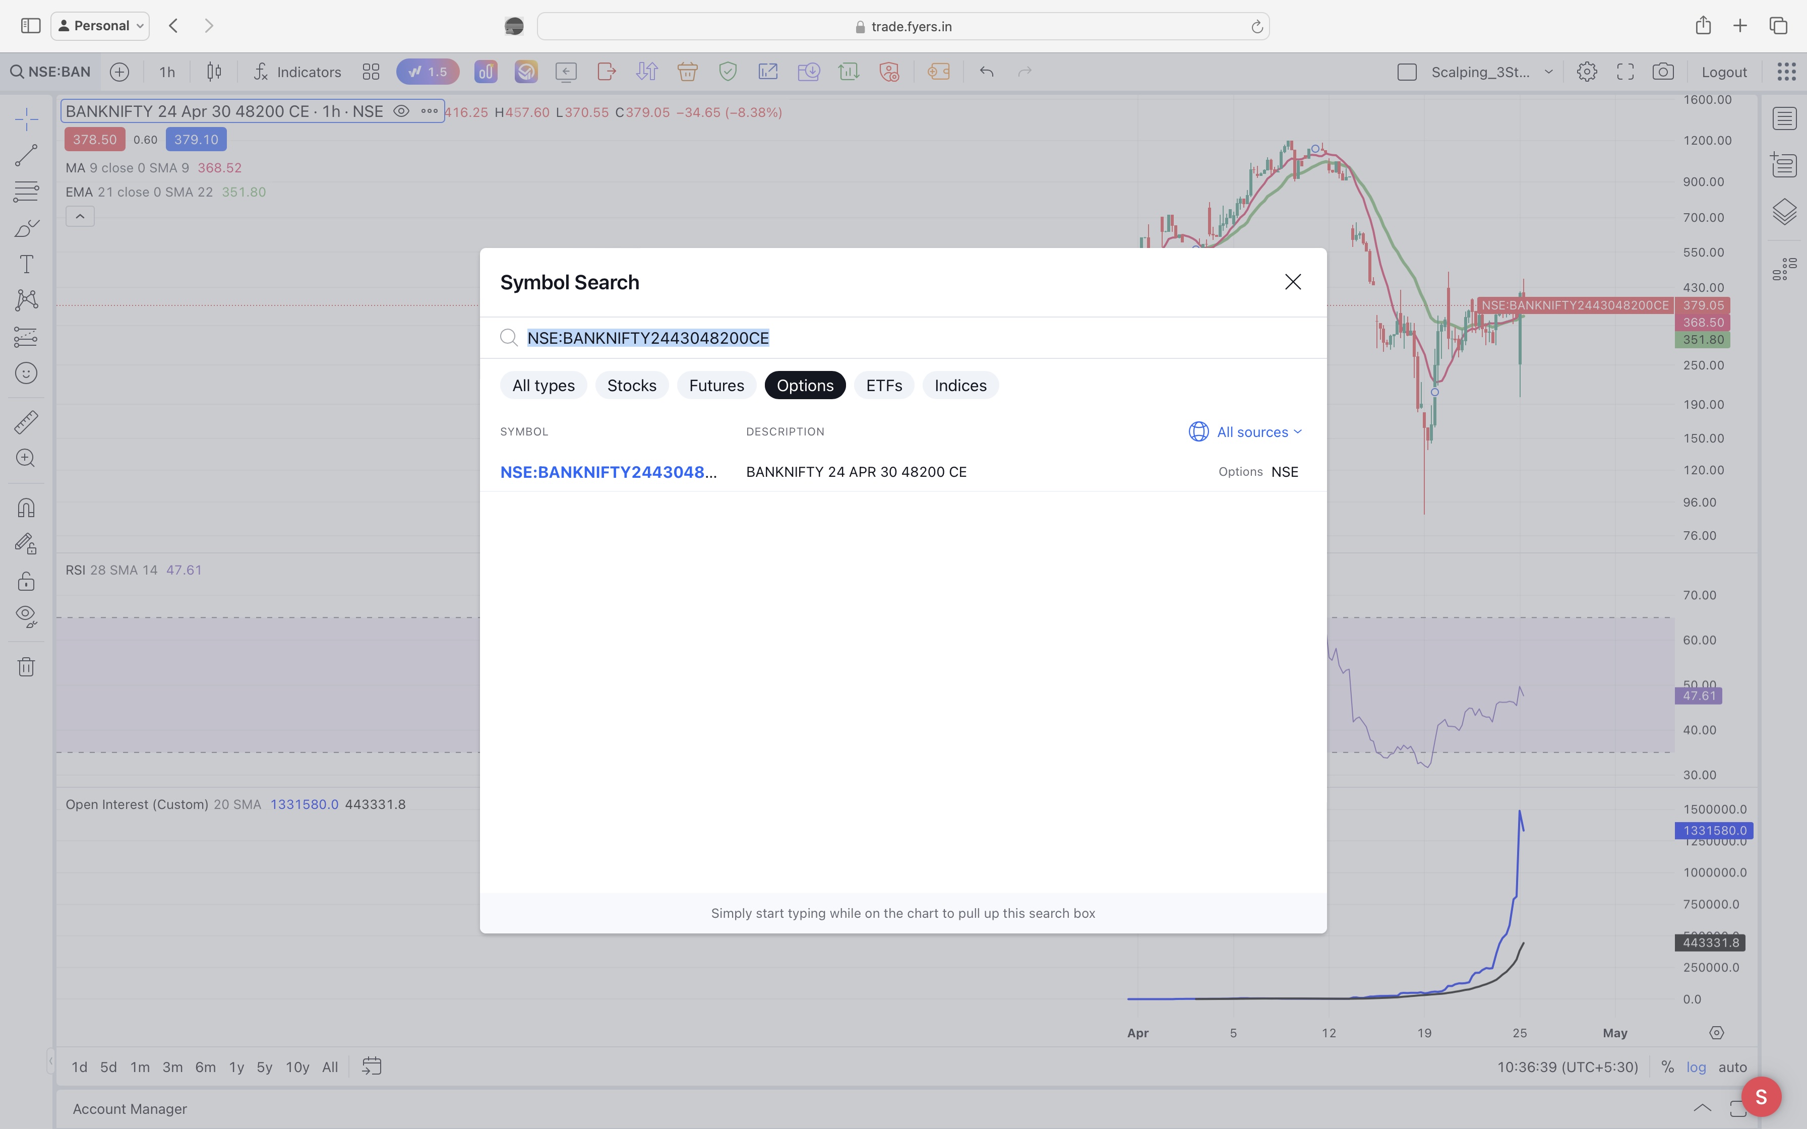Toggle log scale on the chart
This screenshot has width=1807, height=1129.
pyautogui.click(x=1696, y=1067)
